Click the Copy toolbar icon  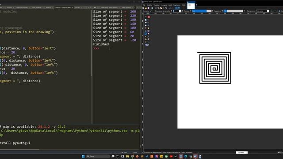pos(158,8)
